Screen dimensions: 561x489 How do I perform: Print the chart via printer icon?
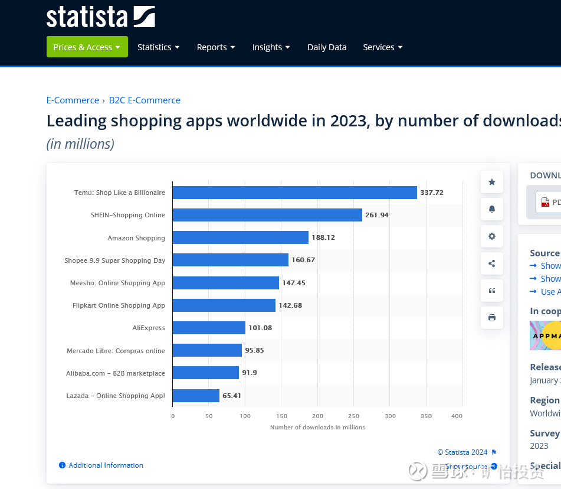coord(492,318)
